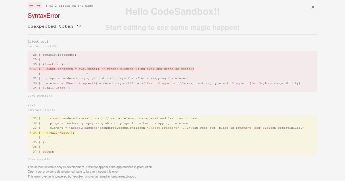
Task: Click the react-error-overlay footer text
Action: point(81,176)
